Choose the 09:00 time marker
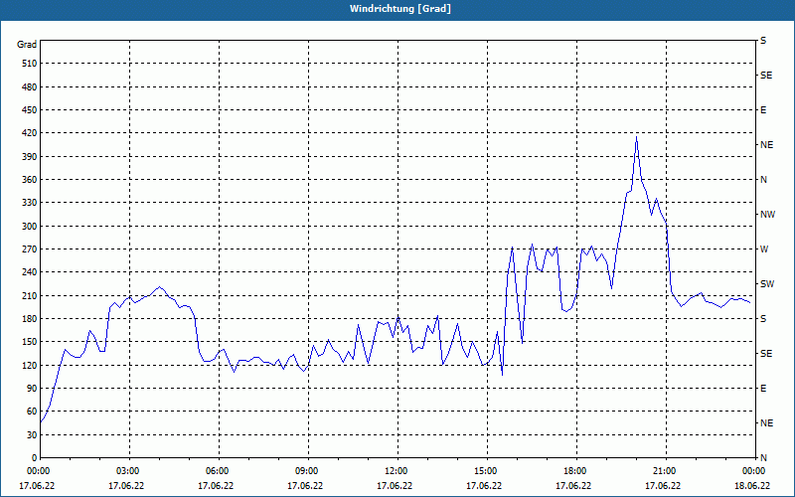This screenshot has height=497, width=795. tap(307, 471)
